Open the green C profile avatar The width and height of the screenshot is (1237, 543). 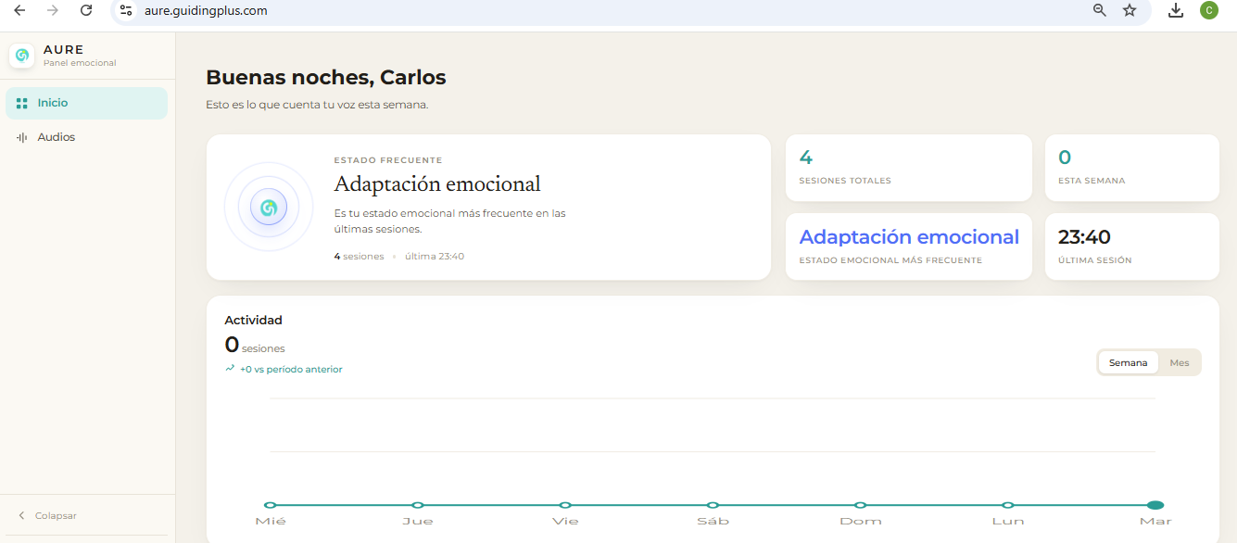[x=1208, y=10]
